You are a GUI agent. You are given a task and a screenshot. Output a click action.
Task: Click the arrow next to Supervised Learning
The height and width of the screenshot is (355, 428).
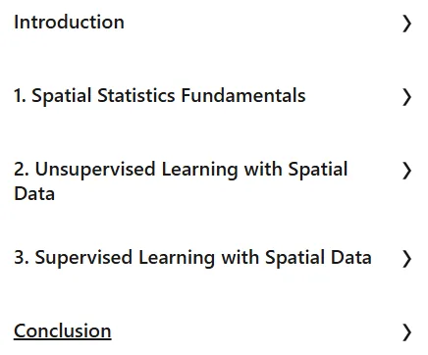406,259
